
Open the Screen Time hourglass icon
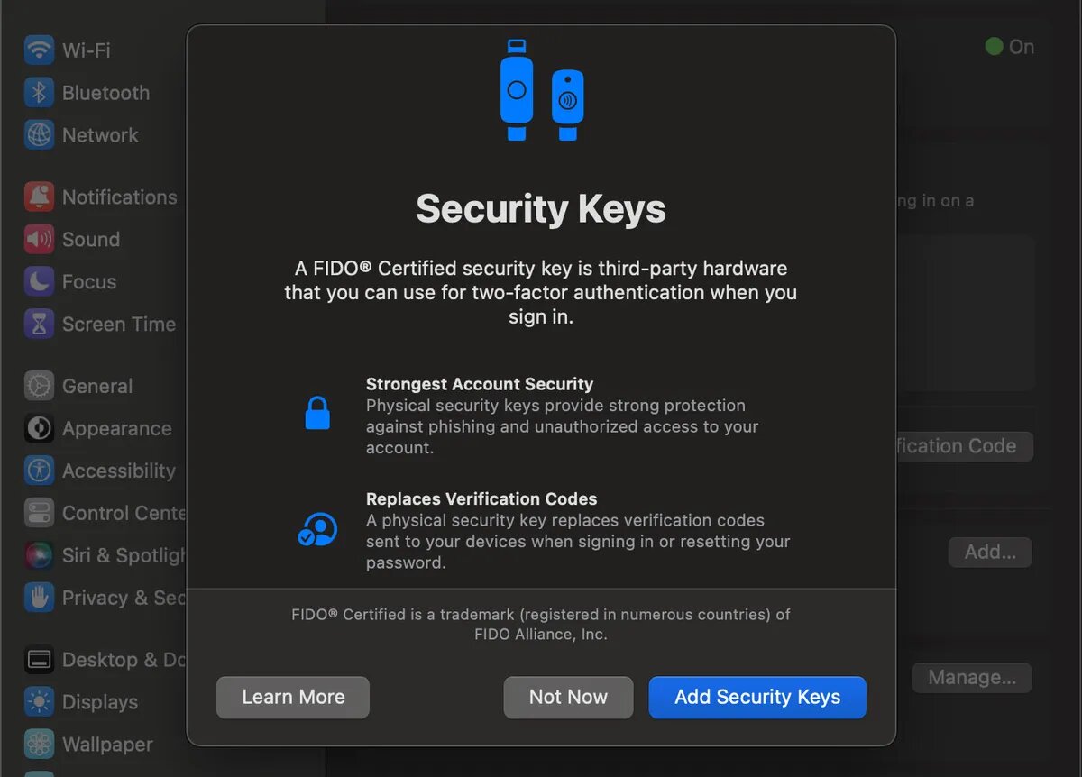click(x=39, y=324)
